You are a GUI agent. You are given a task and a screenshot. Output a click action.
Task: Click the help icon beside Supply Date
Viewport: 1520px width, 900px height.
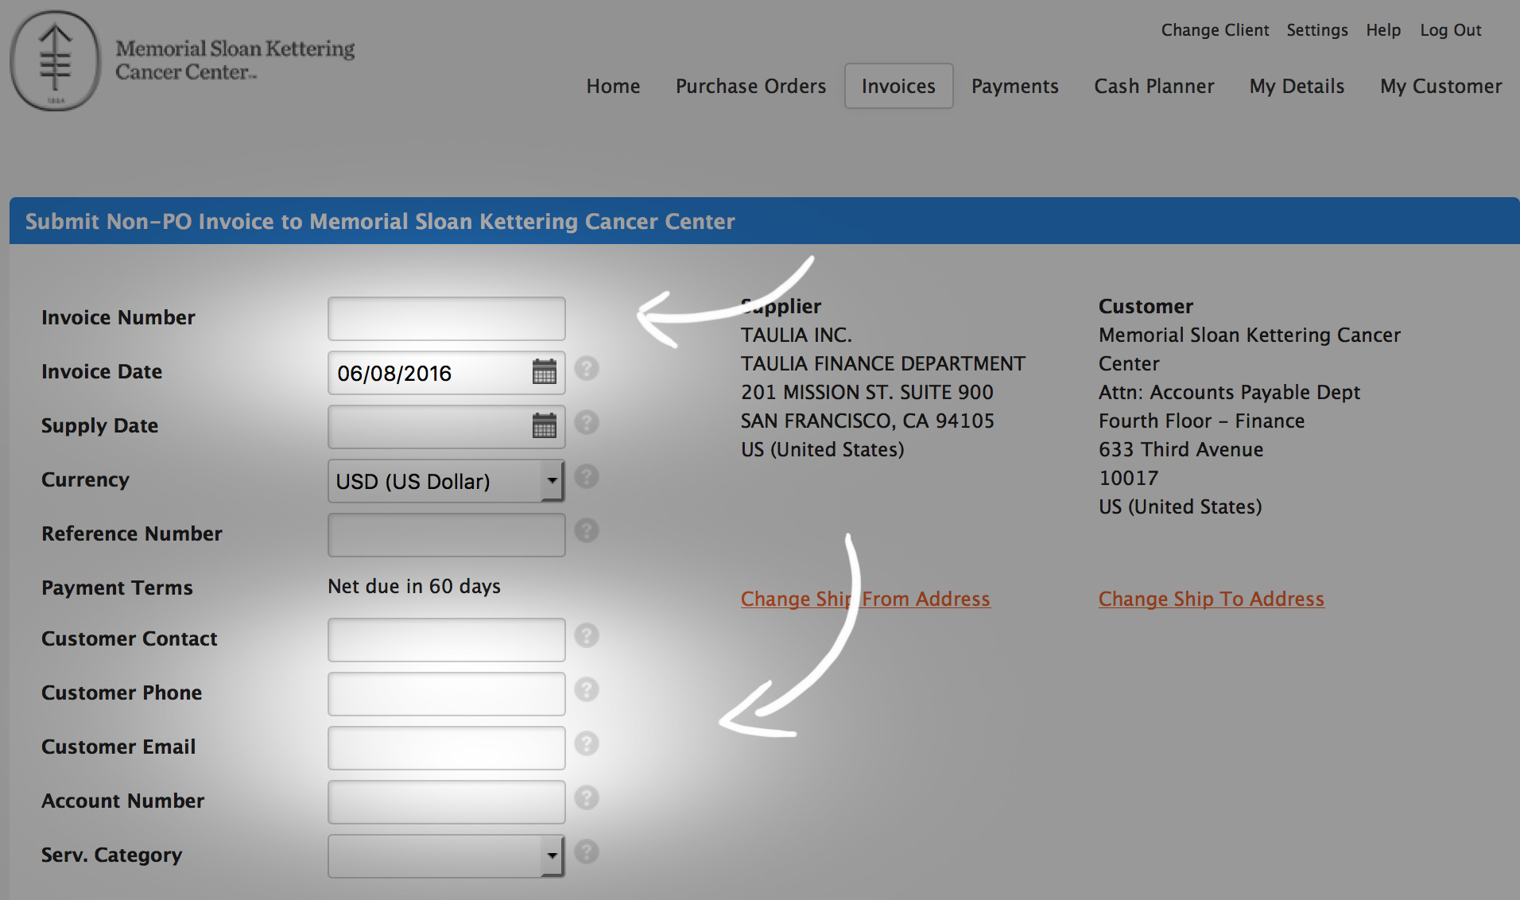587,423
